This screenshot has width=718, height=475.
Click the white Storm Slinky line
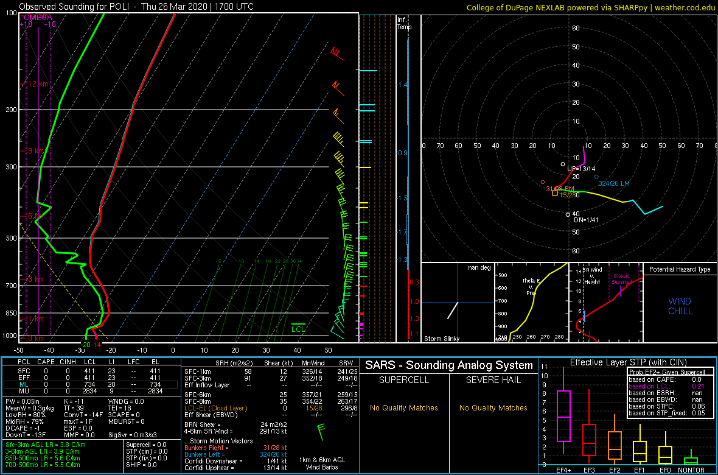453,311
